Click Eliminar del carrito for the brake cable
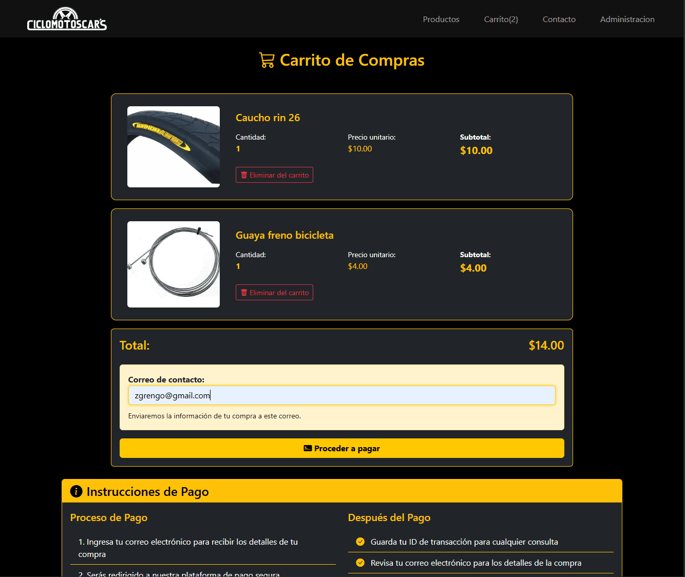Viewport: 685px width, 577px height. pos(274,292)
